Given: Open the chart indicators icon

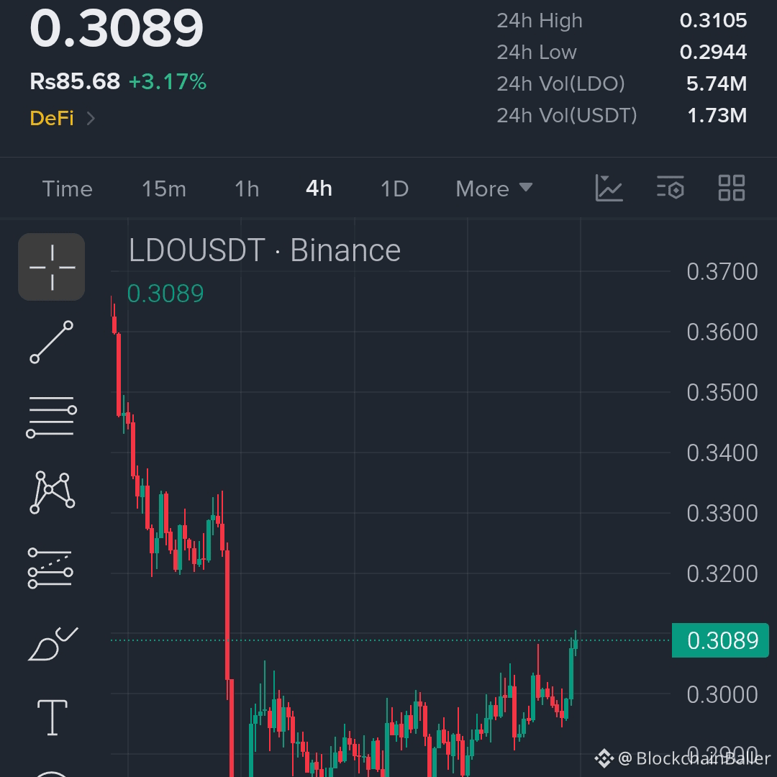Looking at the screenshot, I should 609,188.
